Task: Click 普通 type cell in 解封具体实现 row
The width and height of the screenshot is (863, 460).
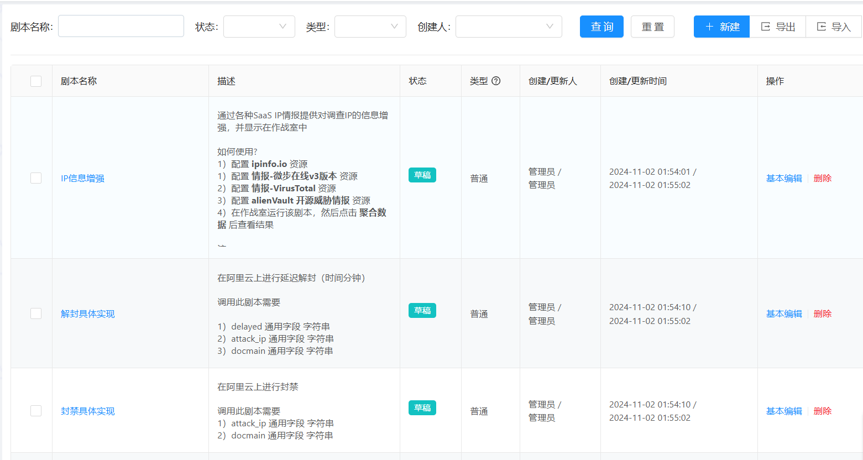Action: tap(479, 313)
